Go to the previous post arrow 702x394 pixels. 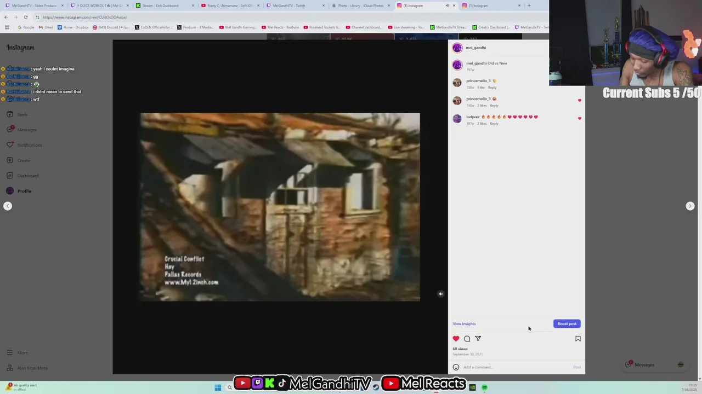point(8,206)
